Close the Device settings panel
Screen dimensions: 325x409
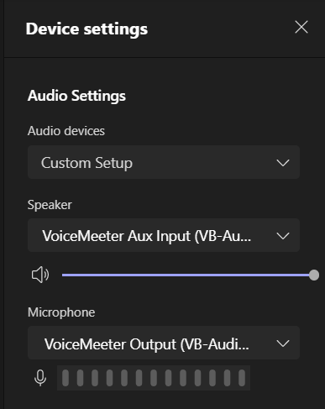(301, 27)
